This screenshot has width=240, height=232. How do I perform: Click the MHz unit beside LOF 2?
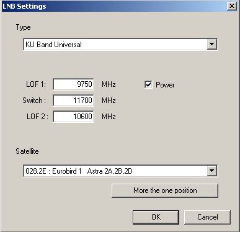109,117
